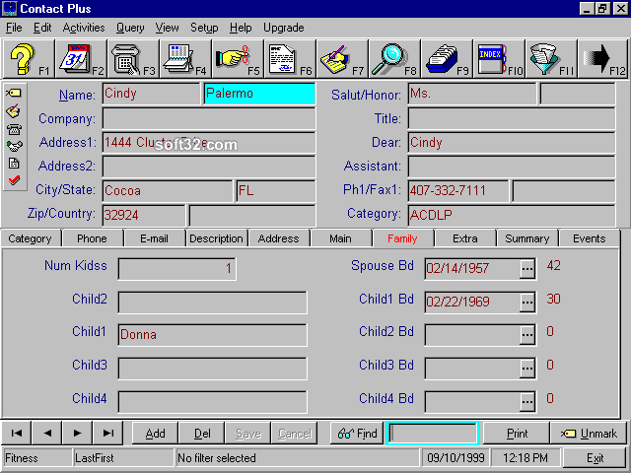Open the Upgrade menu

point(284,28)
